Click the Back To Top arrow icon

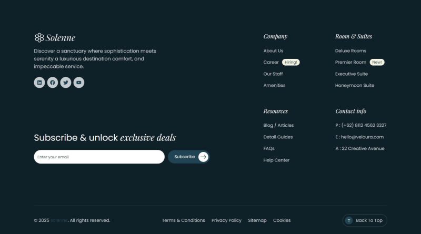pos(349,220)
